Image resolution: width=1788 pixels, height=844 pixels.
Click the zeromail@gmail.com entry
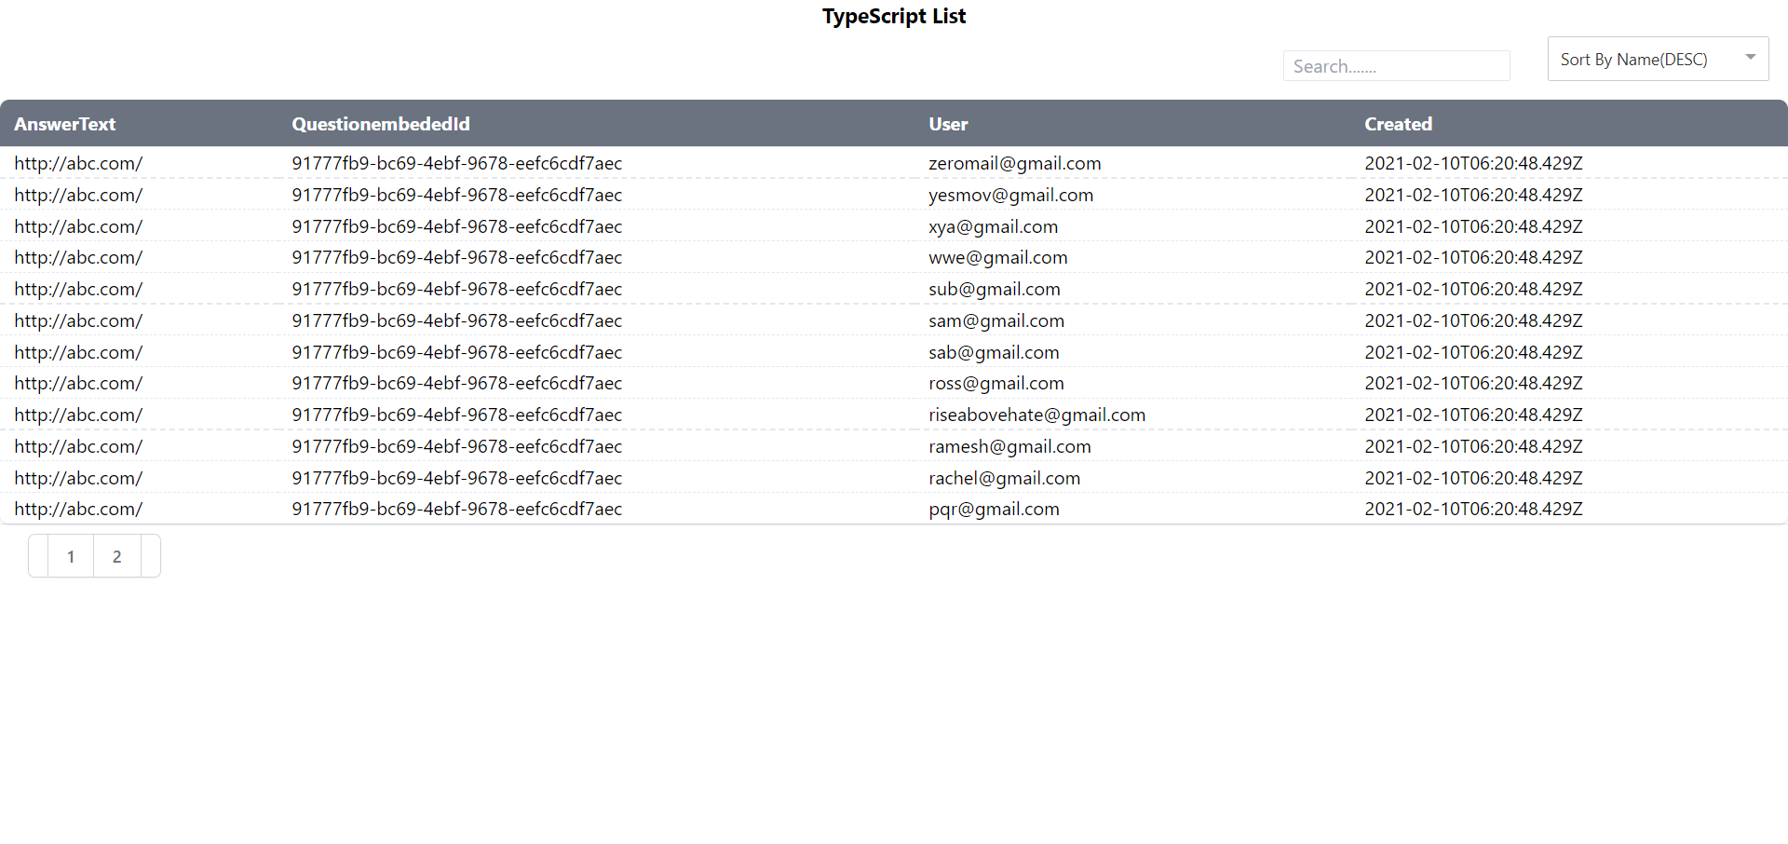1014,162
